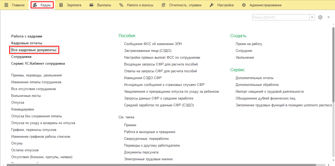Open Сообщения ФСС об изменении ЭЛН

click(153, 44)
